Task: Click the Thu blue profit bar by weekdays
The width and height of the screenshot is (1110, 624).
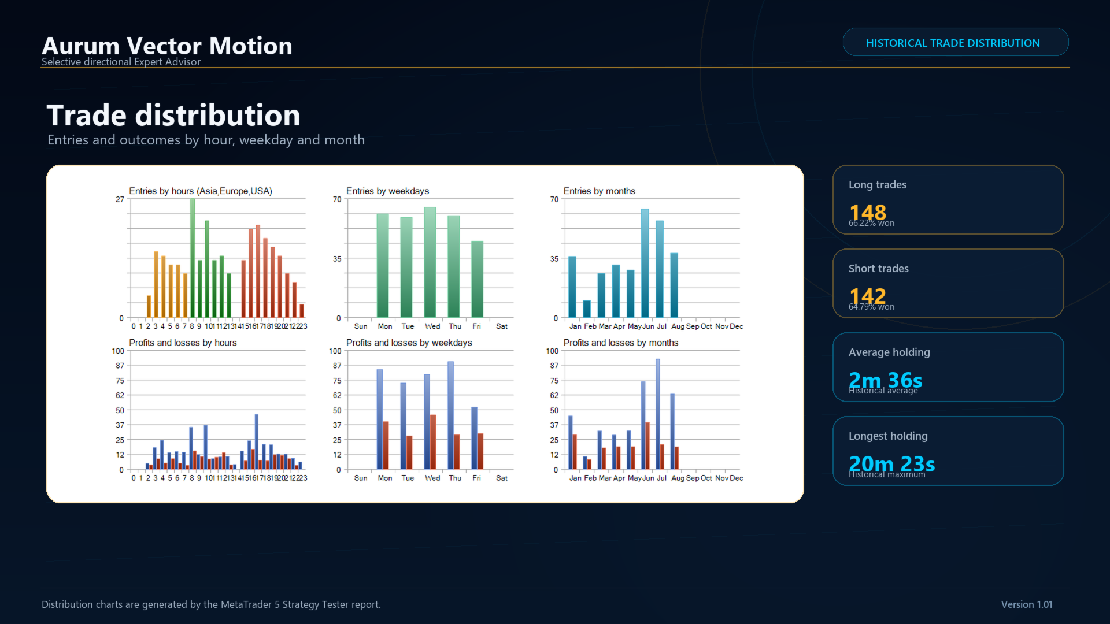Action: click(450, 415)
